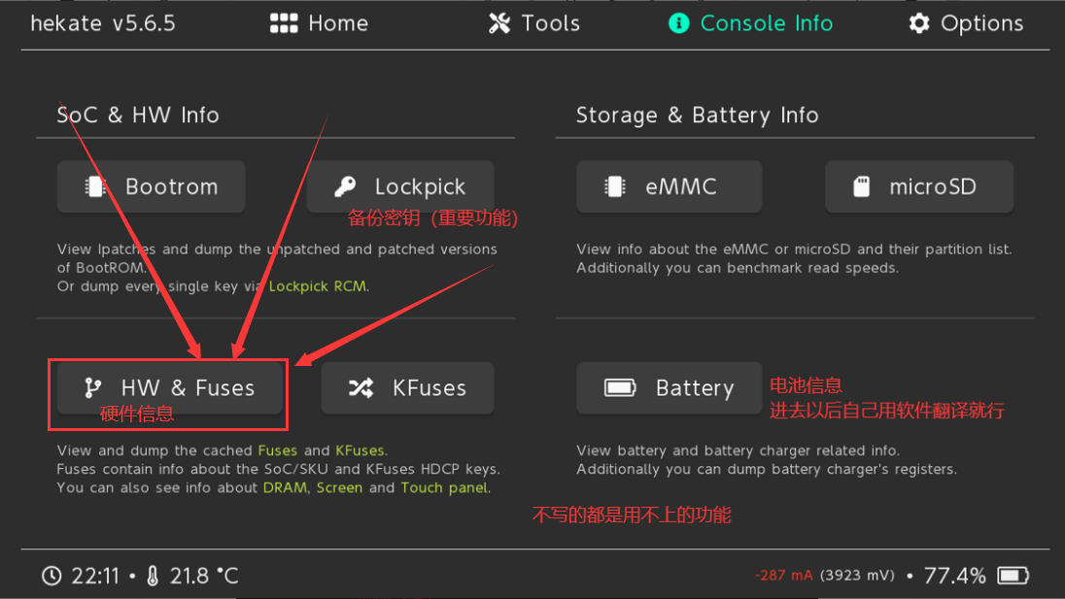This screenshot has width=1065, height=599.
Task: Click the Console Info circle icon
Action: 679,23
